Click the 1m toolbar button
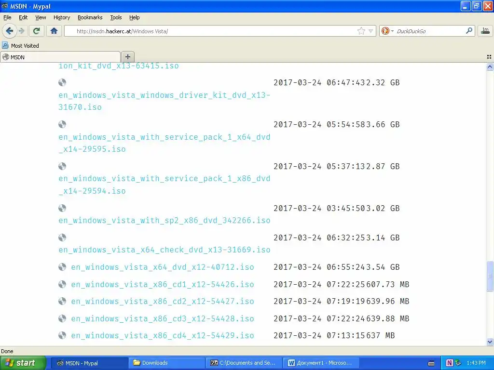This screenshot has width=494, height=370. (x=485, y=31)
